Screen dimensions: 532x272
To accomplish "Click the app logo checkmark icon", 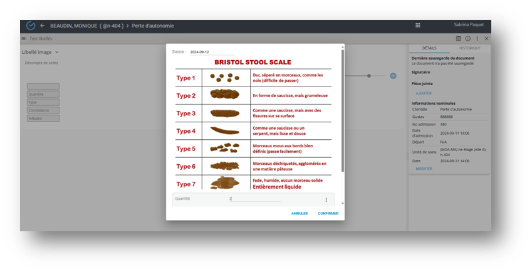I will (x=31, y=26).
